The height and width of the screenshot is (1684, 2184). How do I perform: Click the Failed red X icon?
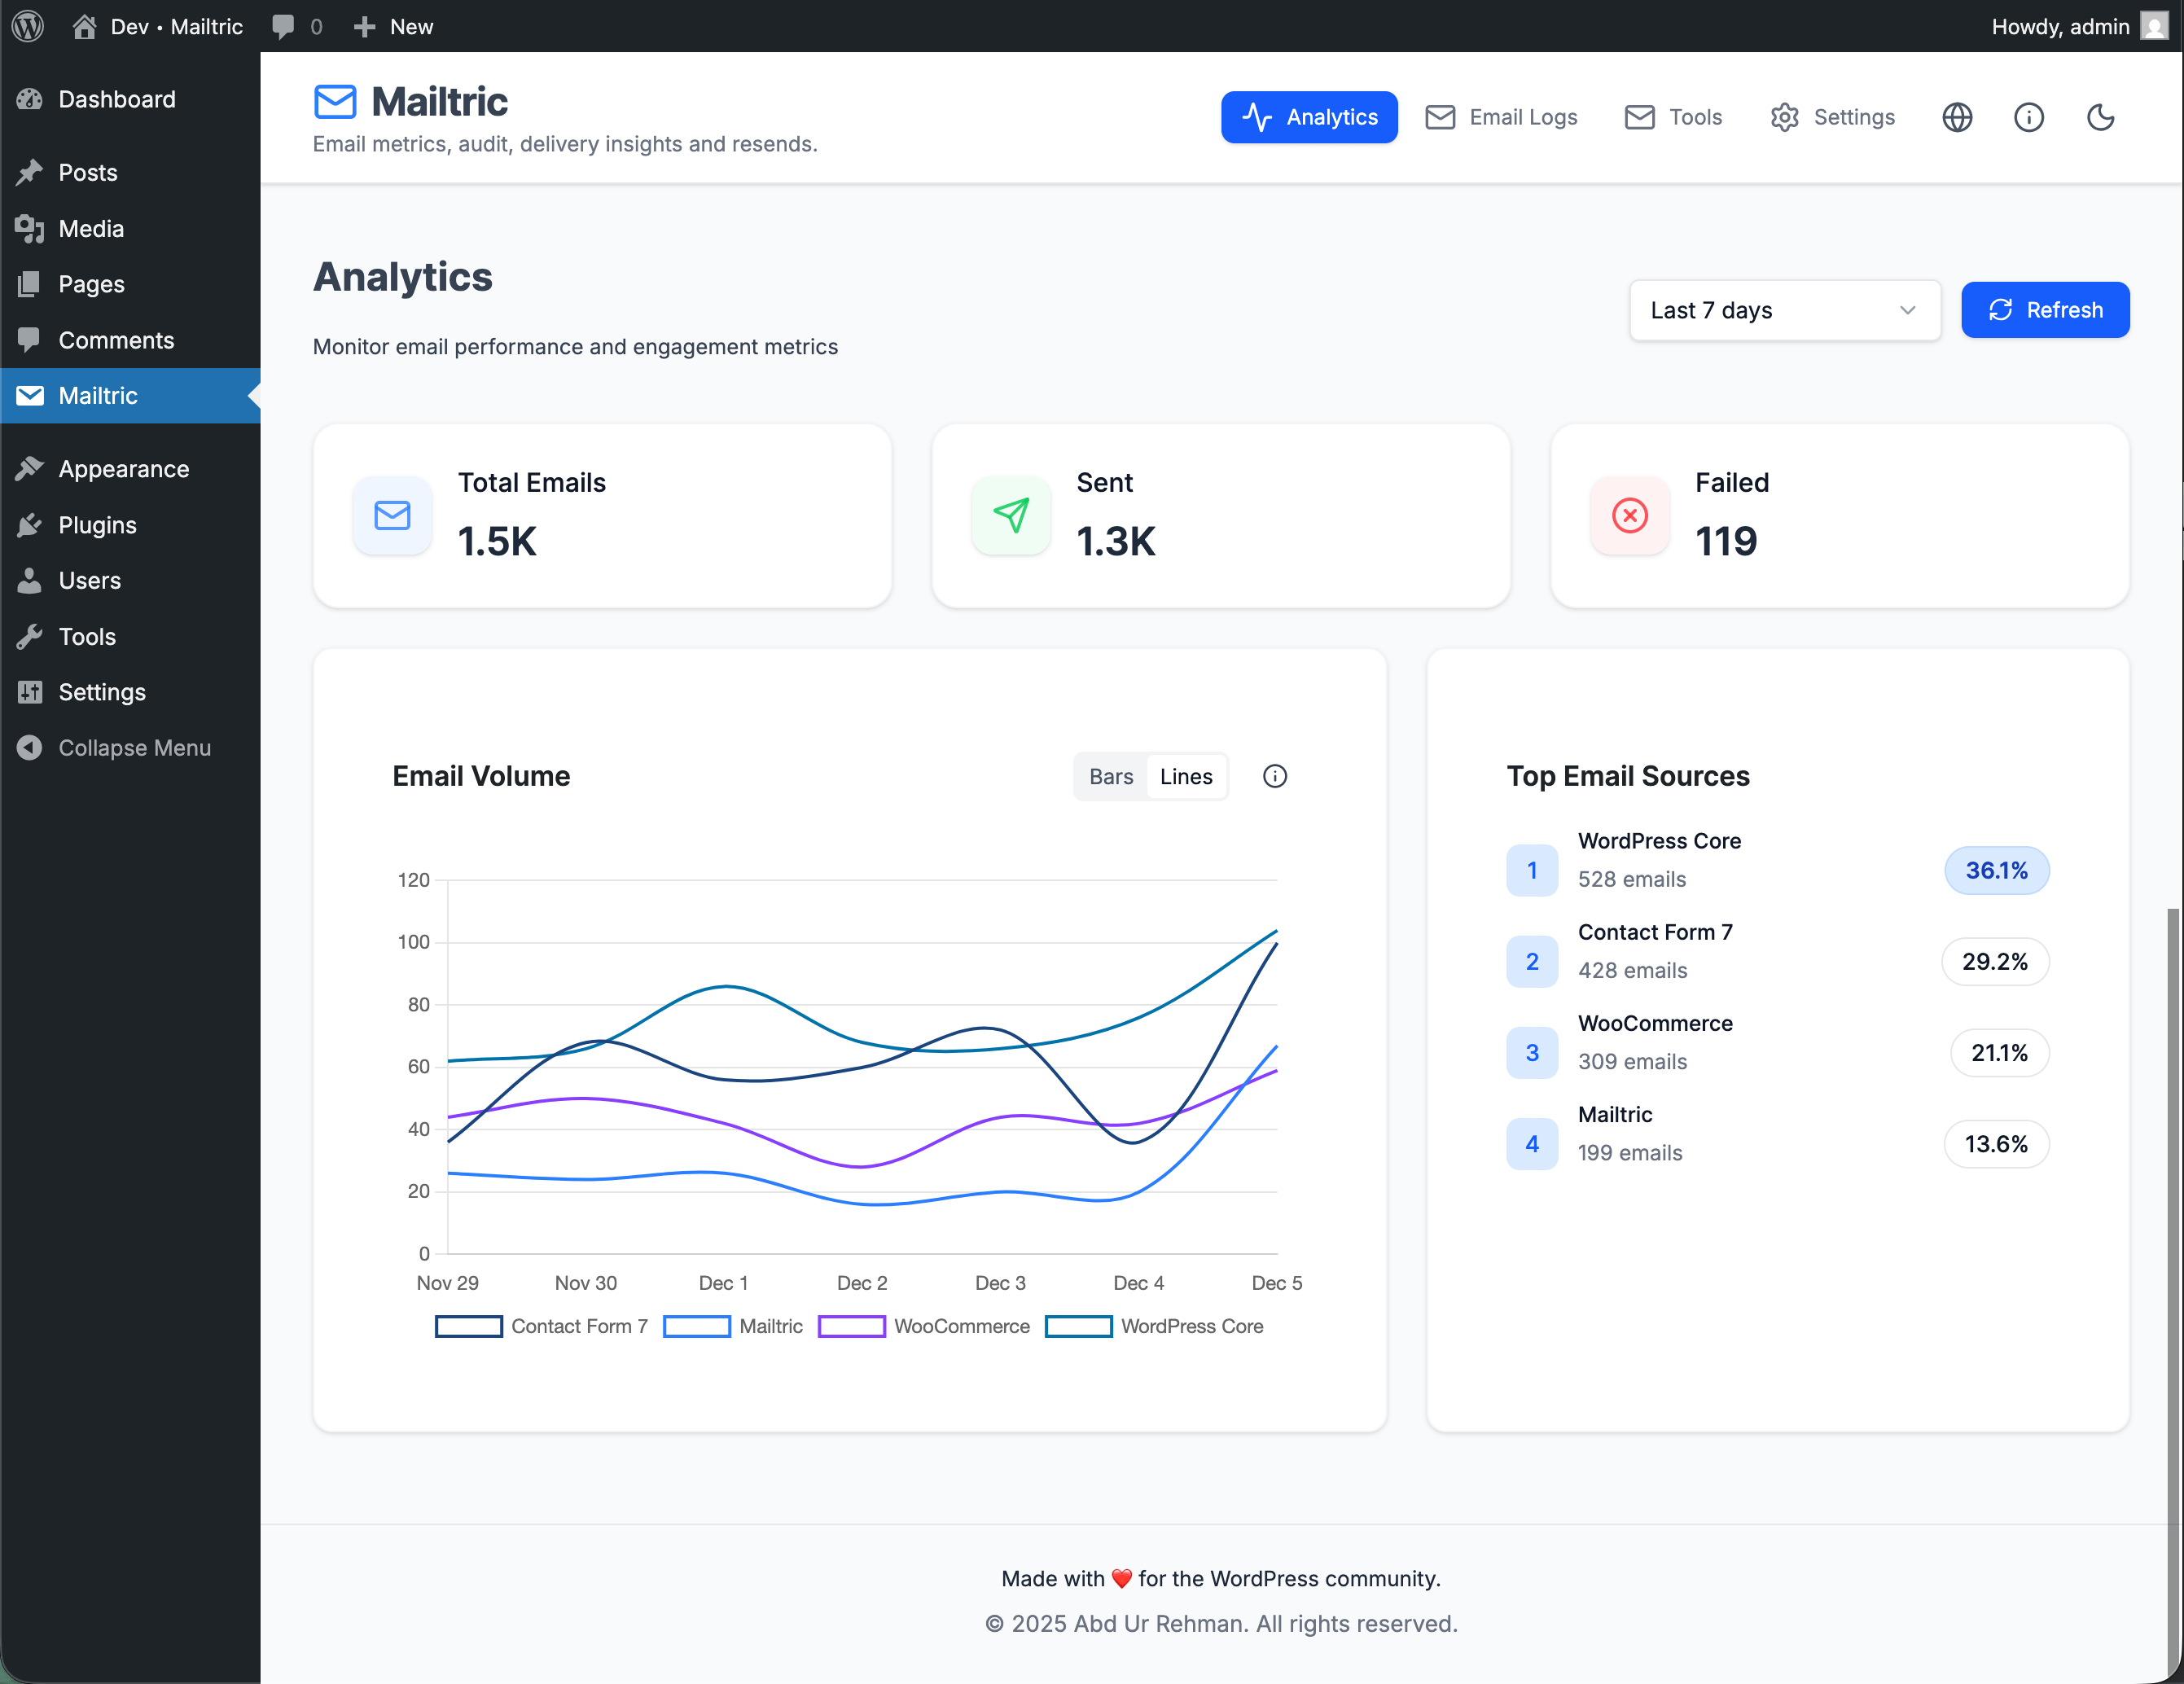click(x=1629, y=515)
